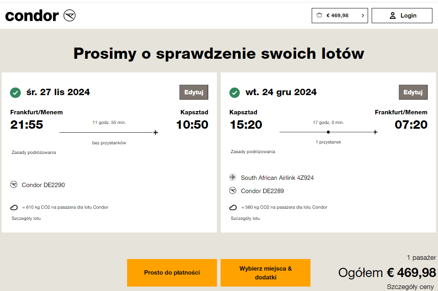Image resolution: width=438 pixels, height=291 pixels.
Task: Open Zasady podróżowania for outbound flight
Action: tap(34, 152)
